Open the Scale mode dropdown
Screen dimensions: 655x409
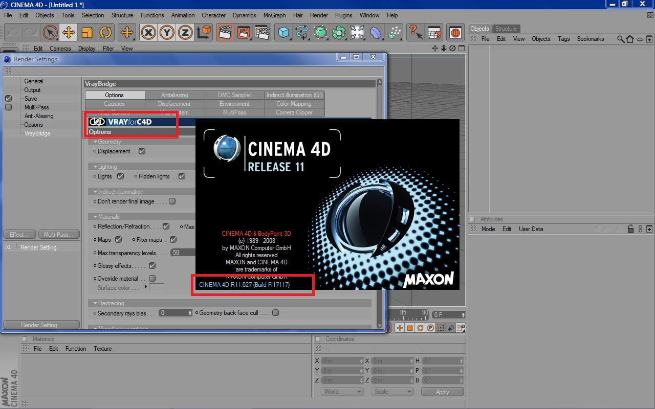click(392, 392)
